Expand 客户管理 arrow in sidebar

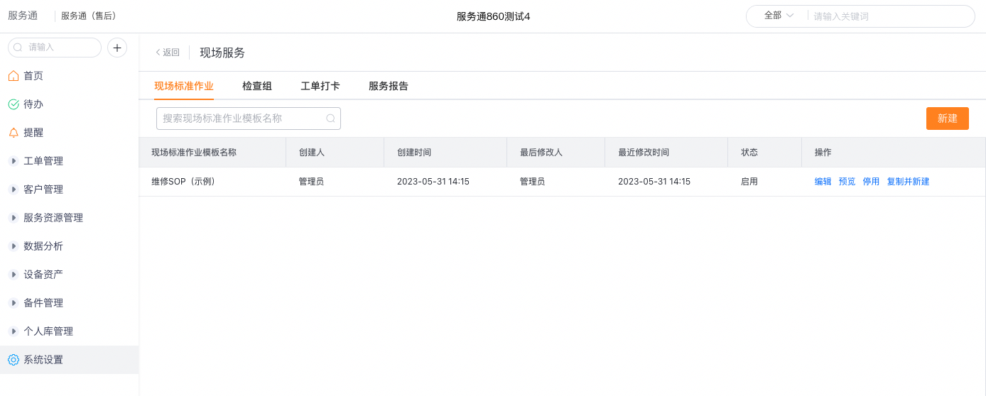[13, 189]
